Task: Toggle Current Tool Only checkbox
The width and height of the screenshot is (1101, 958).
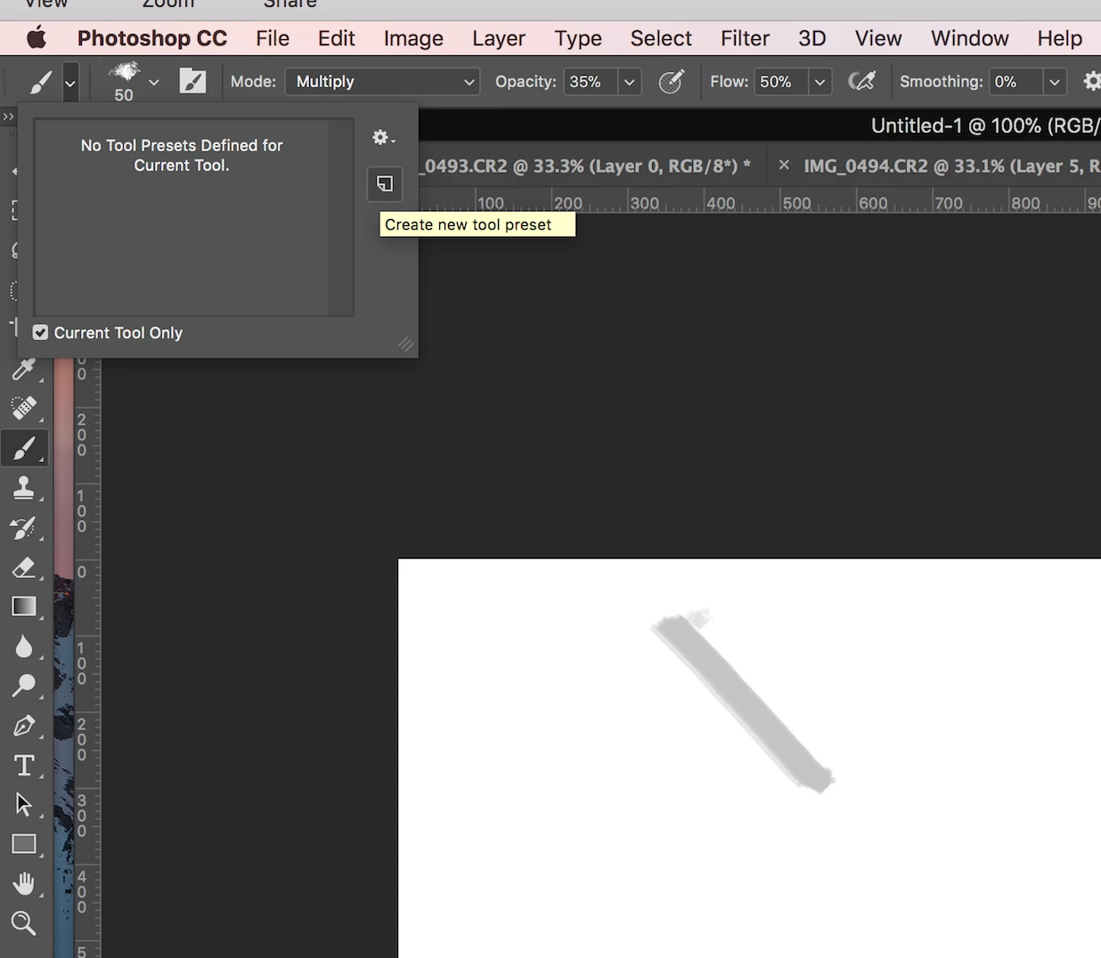Action: point(40,333)
